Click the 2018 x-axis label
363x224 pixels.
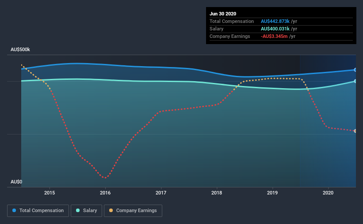pyautogui.click(x=217, y=193)
